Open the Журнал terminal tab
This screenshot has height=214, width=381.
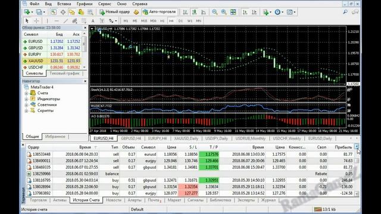point(268,200)
